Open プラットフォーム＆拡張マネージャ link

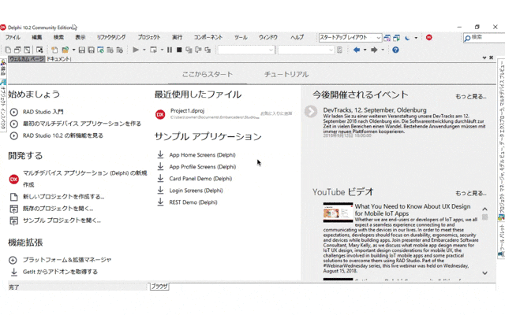[x=67, y=260]
